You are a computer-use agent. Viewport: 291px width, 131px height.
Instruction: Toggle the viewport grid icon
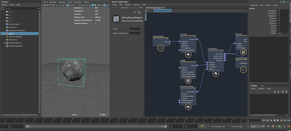67,5
